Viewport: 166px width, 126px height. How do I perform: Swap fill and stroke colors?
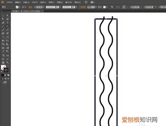8,66
